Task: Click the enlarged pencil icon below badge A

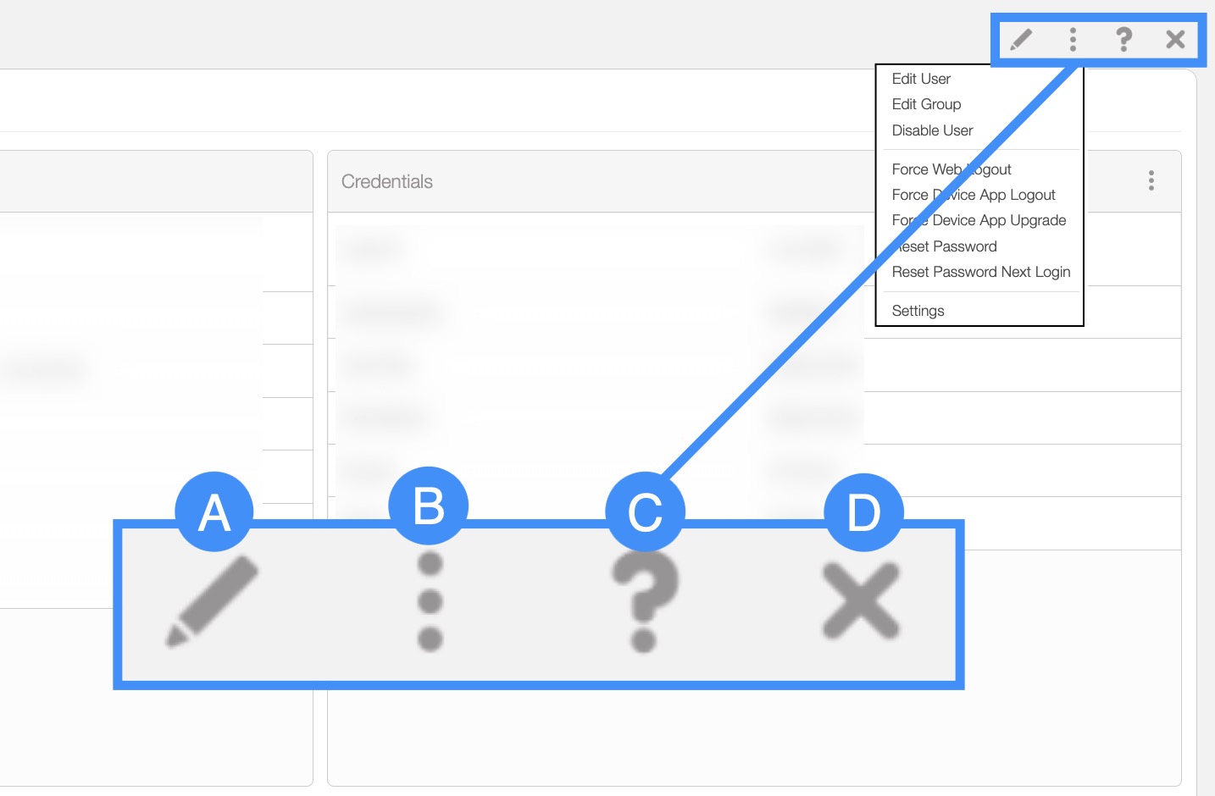Action: (212, 601)
